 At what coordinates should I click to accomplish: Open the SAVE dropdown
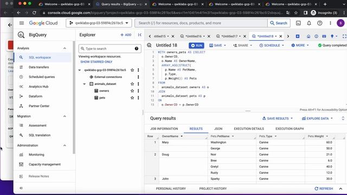pyautogui.click(x=217, y=45)
